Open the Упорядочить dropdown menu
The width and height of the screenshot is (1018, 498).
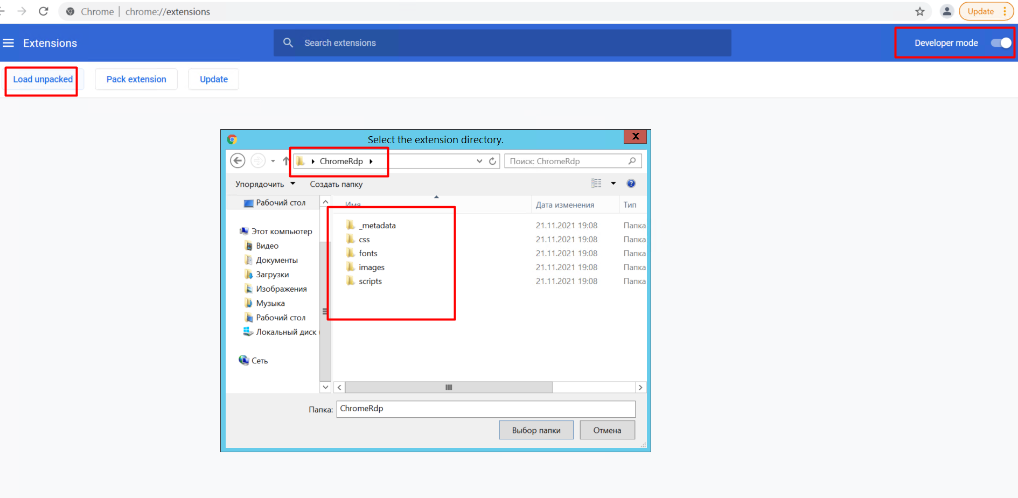tap(265, 184)
